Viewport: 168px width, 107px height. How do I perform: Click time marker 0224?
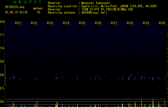coord(66,23)
